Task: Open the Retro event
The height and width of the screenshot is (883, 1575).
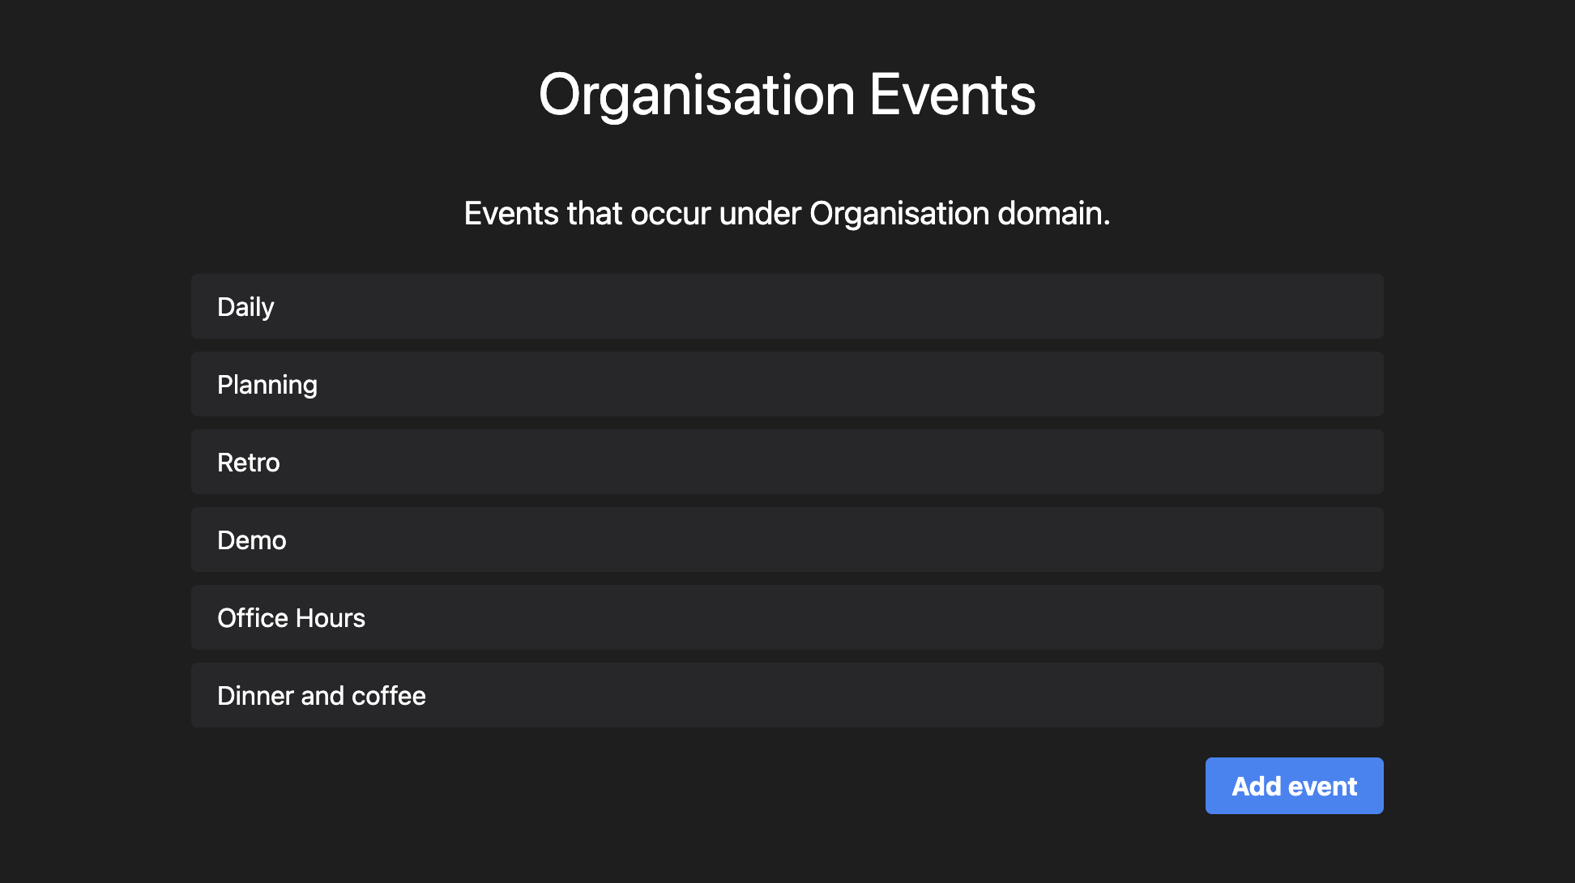Action: pyautogui.click(x=787, y=462)
